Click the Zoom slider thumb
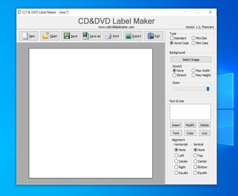238x196 pixels. 208,89
